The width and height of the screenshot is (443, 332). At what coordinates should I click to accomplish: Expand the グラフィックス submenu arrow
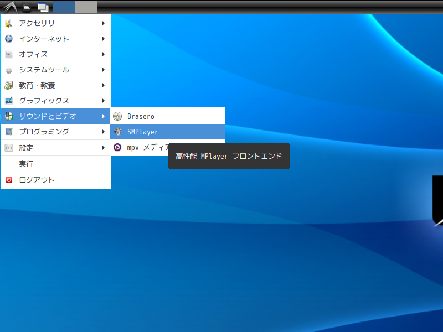(x=103, y=101)
